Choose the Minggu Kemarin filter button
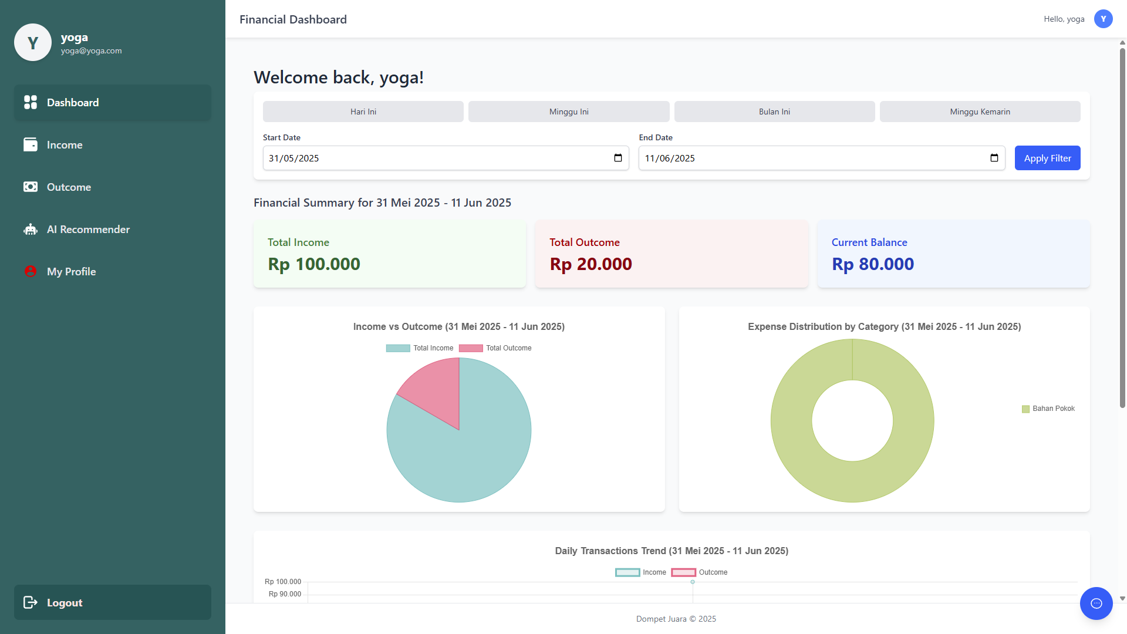The image size is (1127, 634). coord(980,112)
